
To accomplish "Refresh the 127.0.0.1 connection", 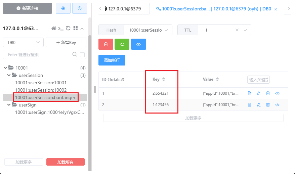I will (x=68, y=29).
